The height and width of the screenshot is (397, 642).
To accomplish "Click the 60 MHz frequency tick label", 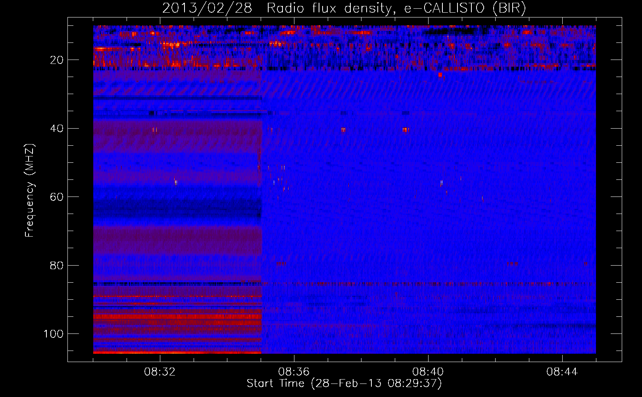I will (x=57, y=197).
